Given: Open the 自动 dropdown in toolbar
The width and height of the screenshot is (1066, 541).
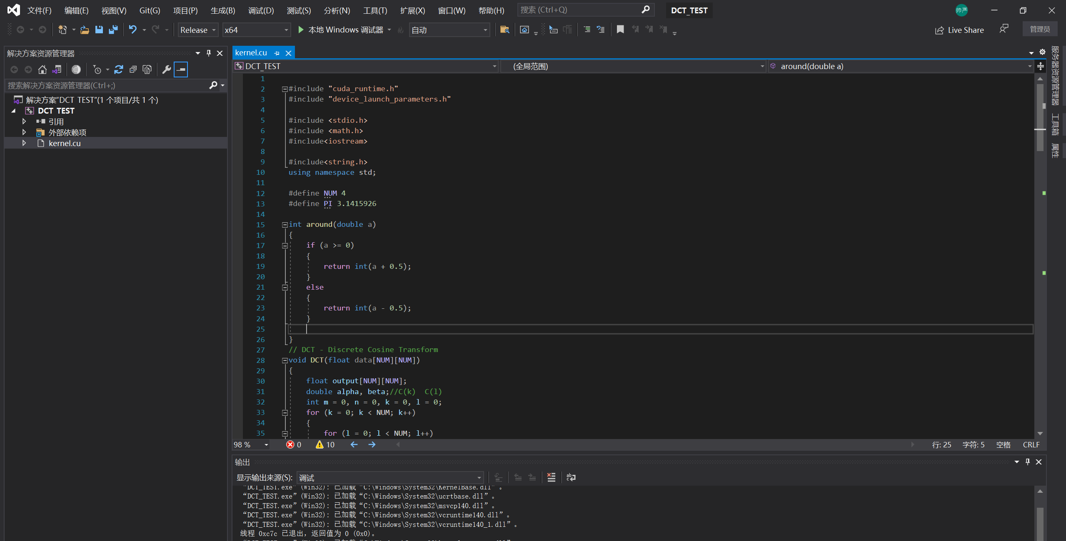Looking at the screenshot, I should 449,30.
